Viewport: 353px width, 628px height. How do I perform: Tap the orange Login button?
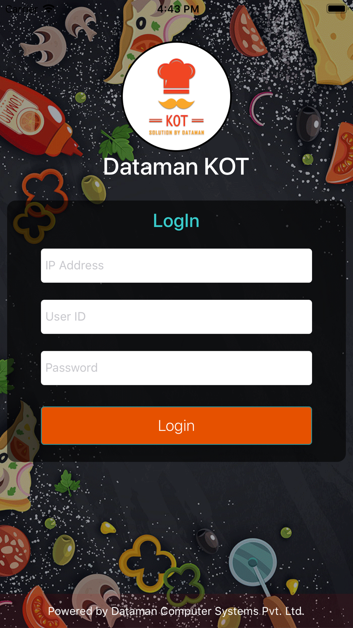coord(176,426)
